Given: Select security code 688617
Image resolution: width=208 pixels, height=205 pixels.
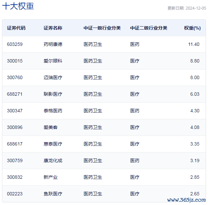Looking at the screenshot, I should pos(15,144).
